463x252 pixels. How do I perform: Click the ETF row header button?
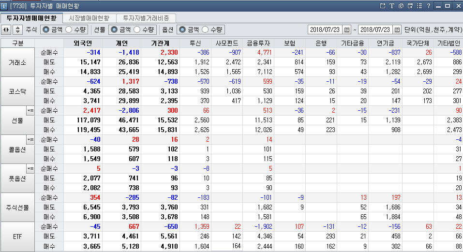point(17,237)
